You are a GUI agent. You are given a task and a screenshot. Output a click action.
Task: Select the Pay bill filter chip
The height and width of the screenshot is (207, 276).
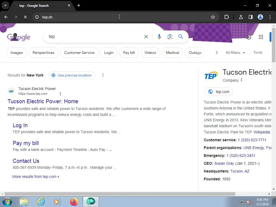129,53
